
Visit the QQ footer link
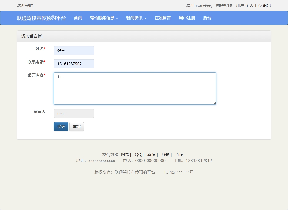(138, 154)
